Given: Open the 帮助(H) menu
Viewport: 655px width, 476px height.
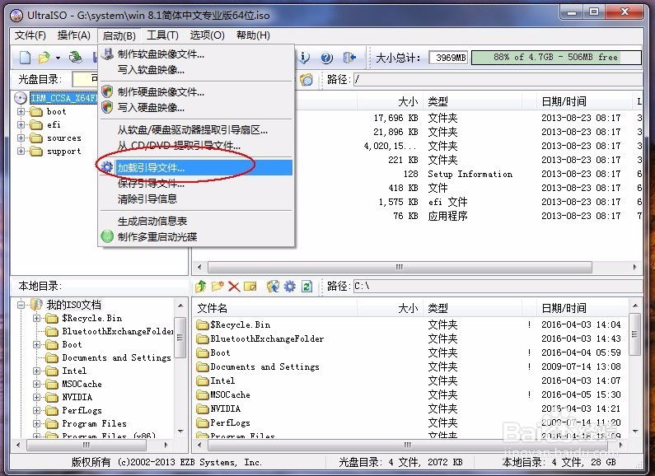Looking at the screenshot, I should [x=253, y=35].
